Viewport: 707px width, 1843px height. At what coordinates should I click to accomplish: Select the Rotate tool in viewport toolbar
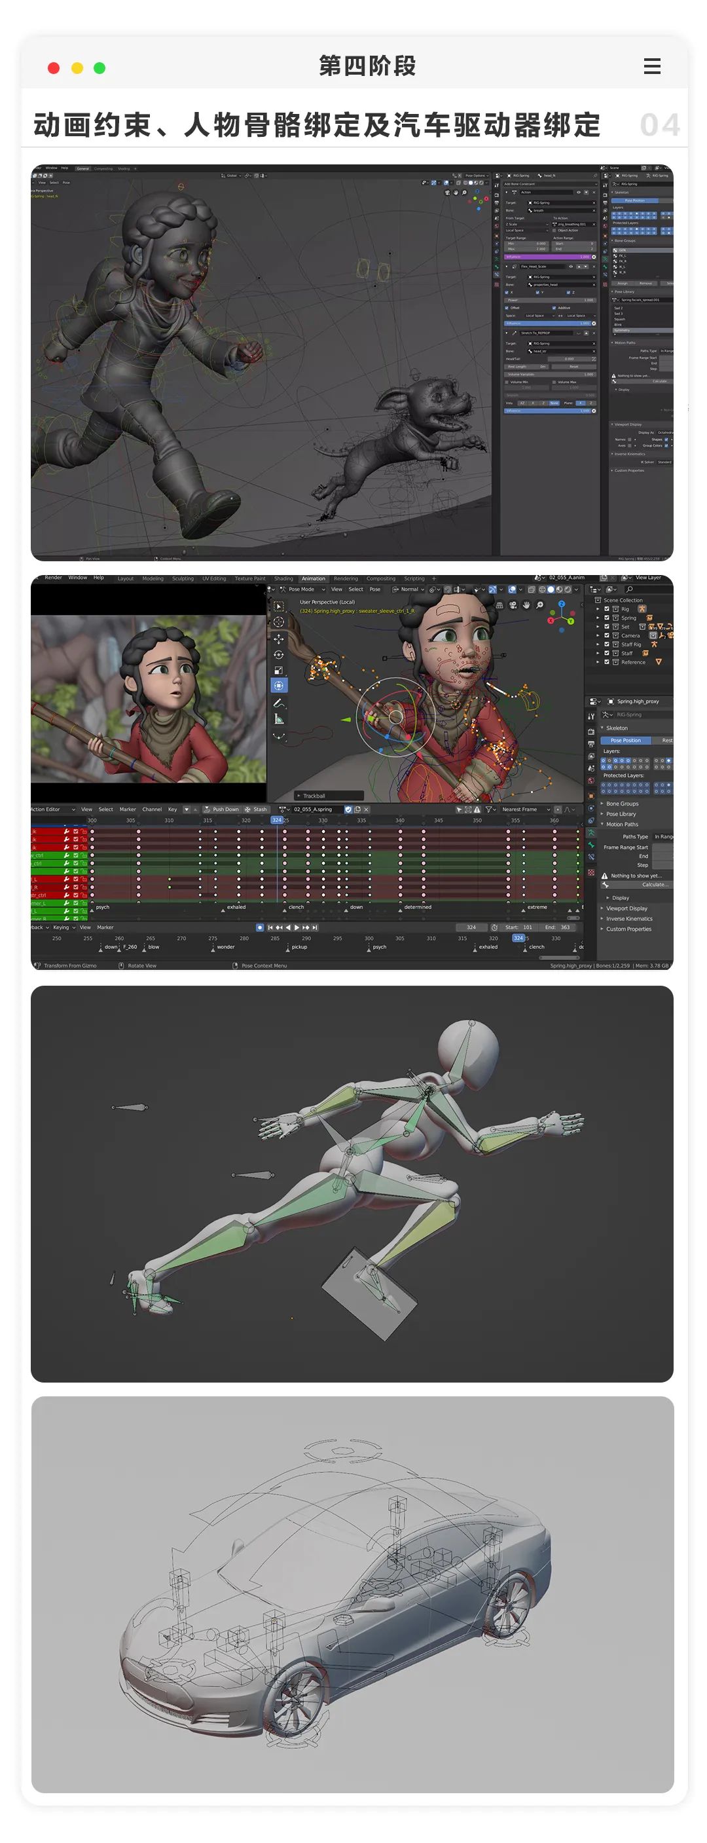pos(279,655)
